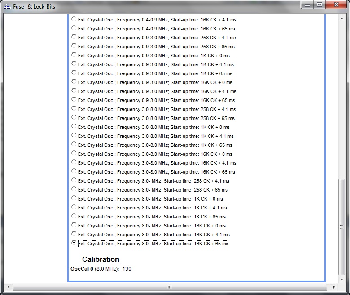This screenshot has width=350, height=295.
Task: Set 3.0-8.0 MHz, 16K CK + 65 ms
Action: coord(74,171)
